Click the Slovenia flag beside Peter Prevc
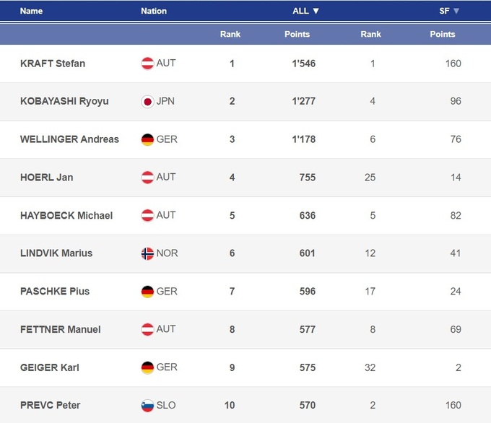Screen dimensions: 491x423 tap(147, 406)
